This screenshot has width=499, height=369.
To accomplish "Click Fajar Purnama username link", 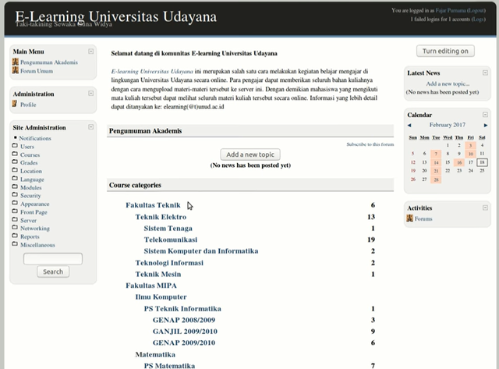I will click(x=451, y=10).
